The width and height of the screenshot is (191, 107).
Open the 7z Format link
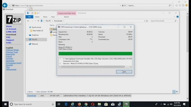point(11,29)
